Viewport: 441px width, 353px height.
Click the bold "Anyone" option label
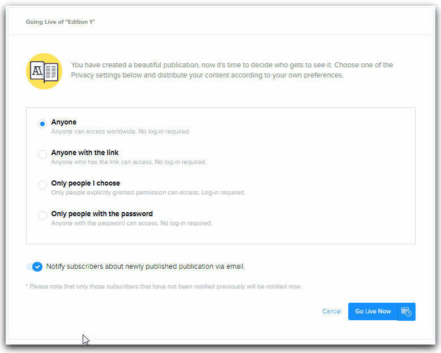tap(63, 122)
